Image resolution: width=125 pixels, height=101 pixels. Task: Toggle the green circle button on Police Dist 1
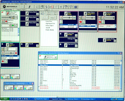(x=13, y=25)
